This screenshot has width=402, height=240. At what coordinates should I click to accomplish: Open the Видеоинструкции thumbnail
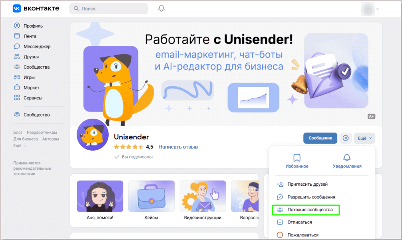(x=203, y=196)
